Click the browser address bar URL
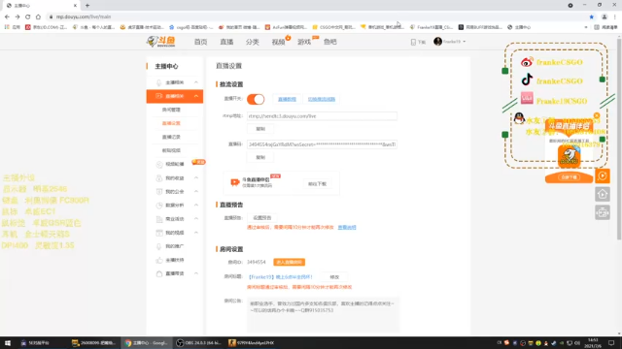 click(84, 16)
